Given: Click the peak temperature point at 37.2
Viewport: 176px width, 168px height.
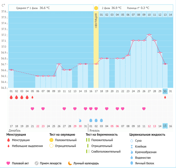Looking at the screenshot, I should [149, 35].
